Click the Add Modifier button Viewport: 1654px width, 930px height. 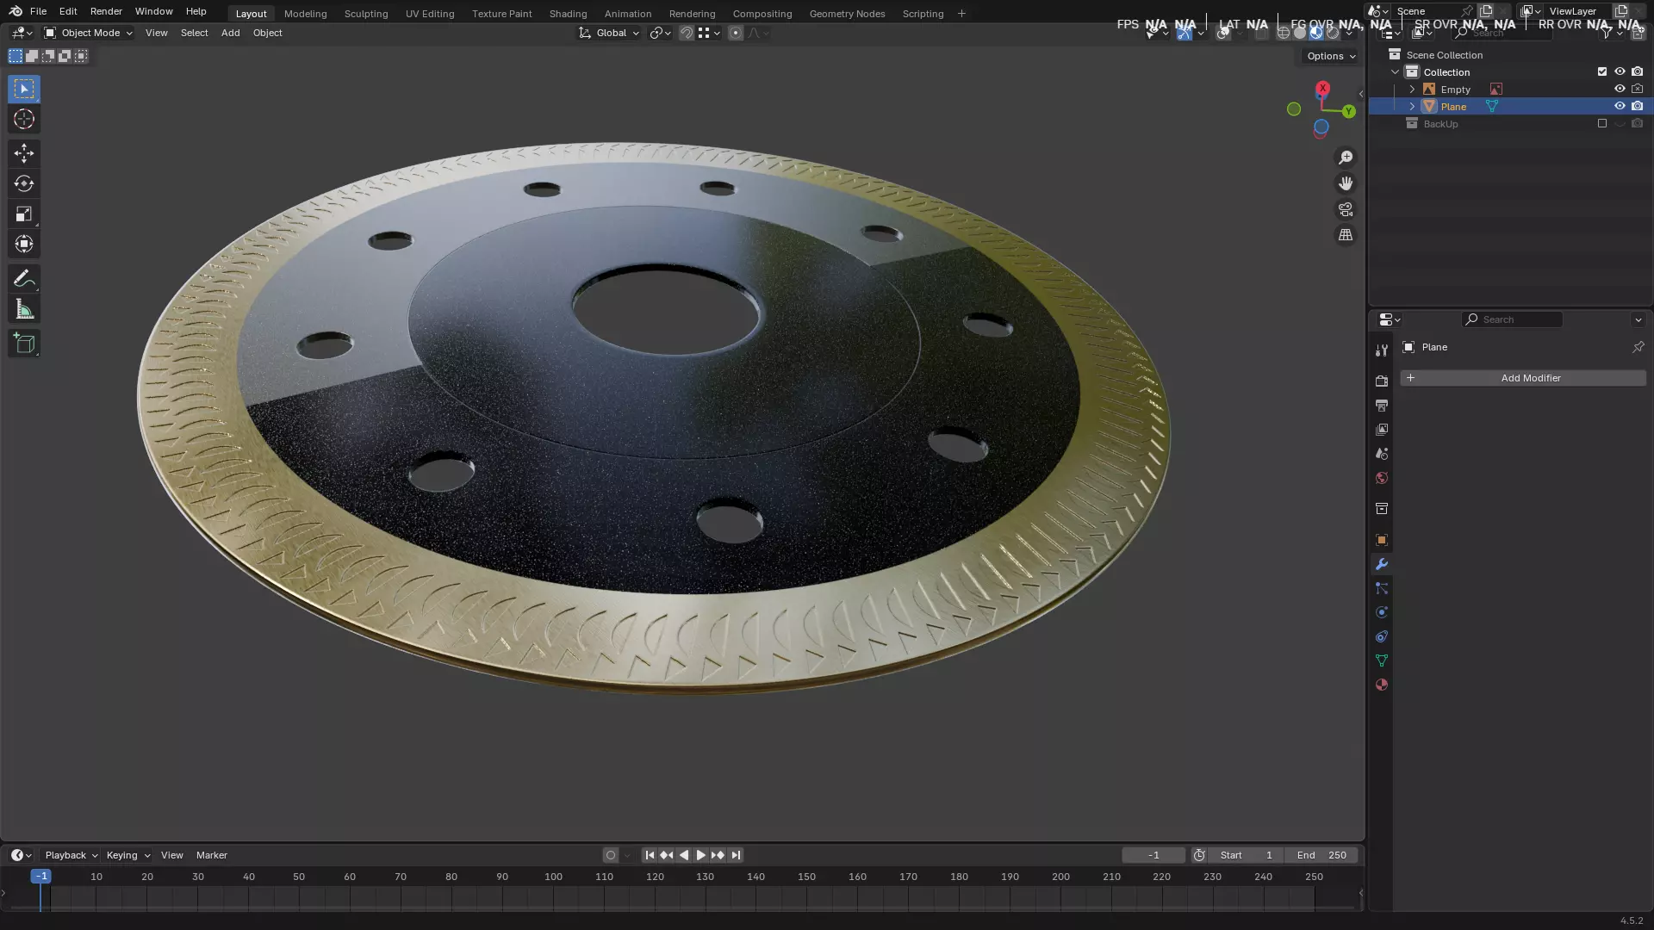[x=1522, y=378]
